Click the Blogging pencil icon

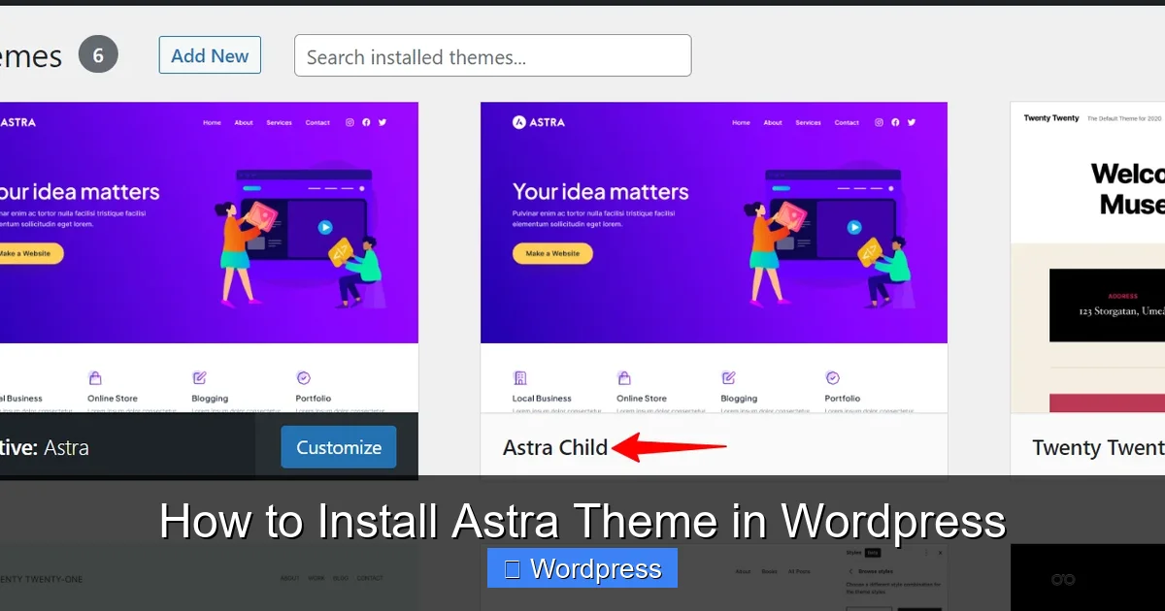pyautogui.click(x=727, y=378)
